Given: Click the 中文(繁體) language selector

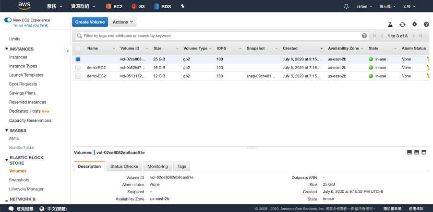Looking at the screenshot, I should (57, 209).
